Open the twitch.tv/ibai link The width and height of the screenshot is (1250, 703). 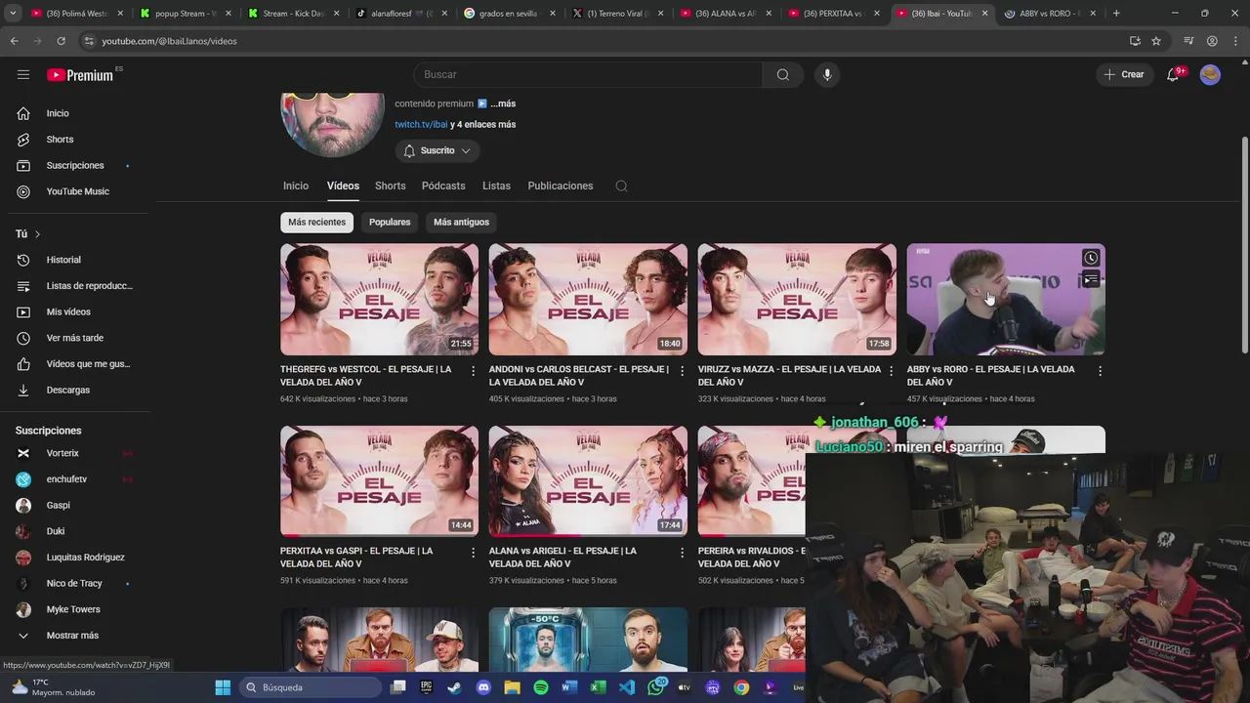pyautogui.click(x=421, y=124)
